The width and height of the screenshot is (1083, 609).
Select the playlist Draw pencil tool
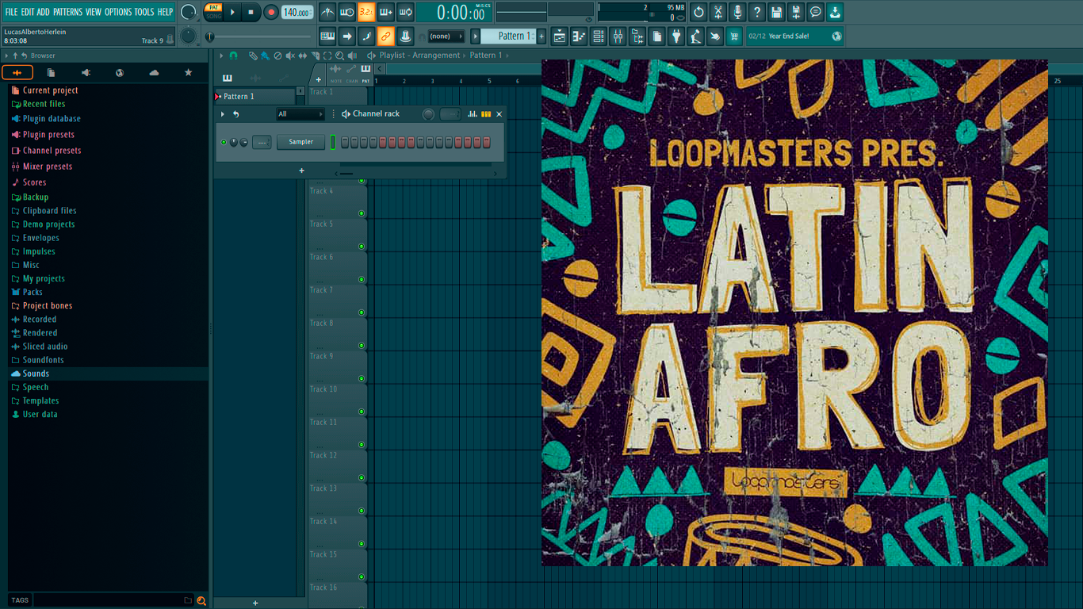253,56
